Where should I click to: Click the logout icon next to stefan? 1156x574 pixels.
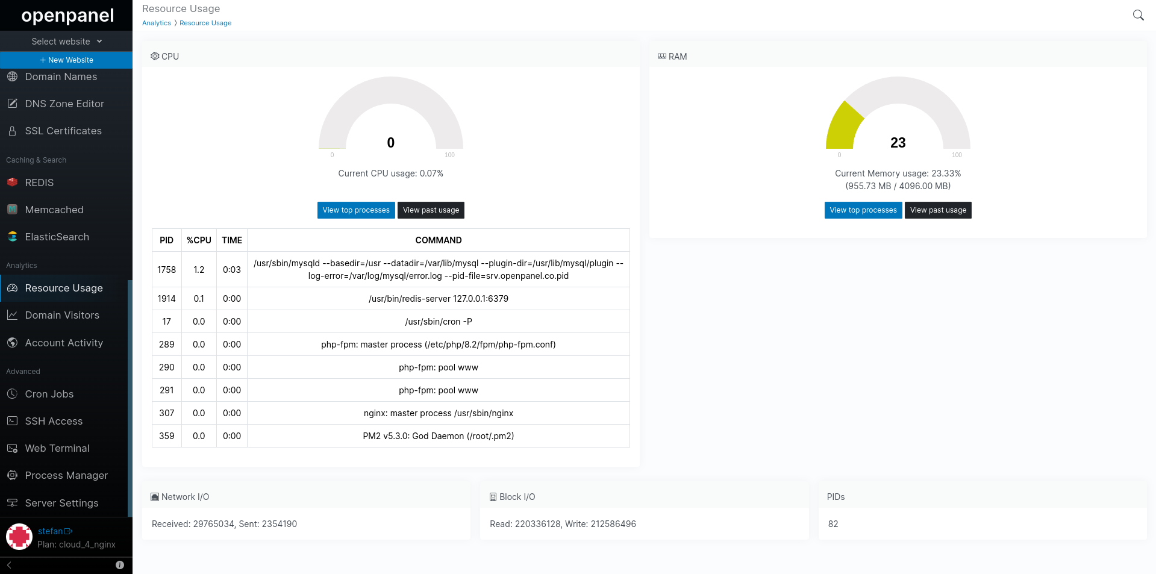pos(68,531)
